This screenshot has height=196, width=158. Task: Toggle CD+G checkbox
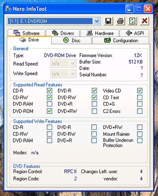pyautogui.click(x=140, y=104)
